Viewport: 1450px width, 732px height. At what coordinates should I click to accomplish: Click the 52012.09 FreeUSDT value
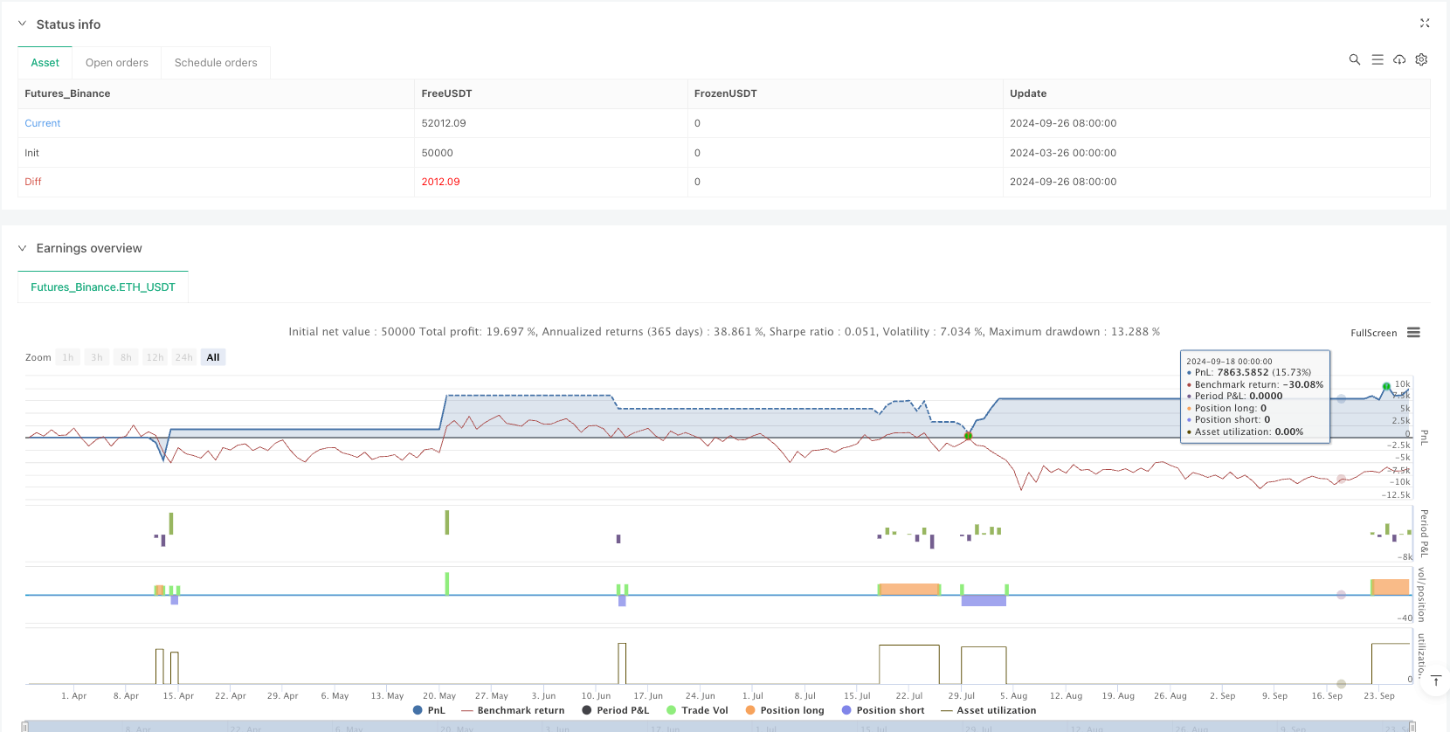[x=444, y=123]
